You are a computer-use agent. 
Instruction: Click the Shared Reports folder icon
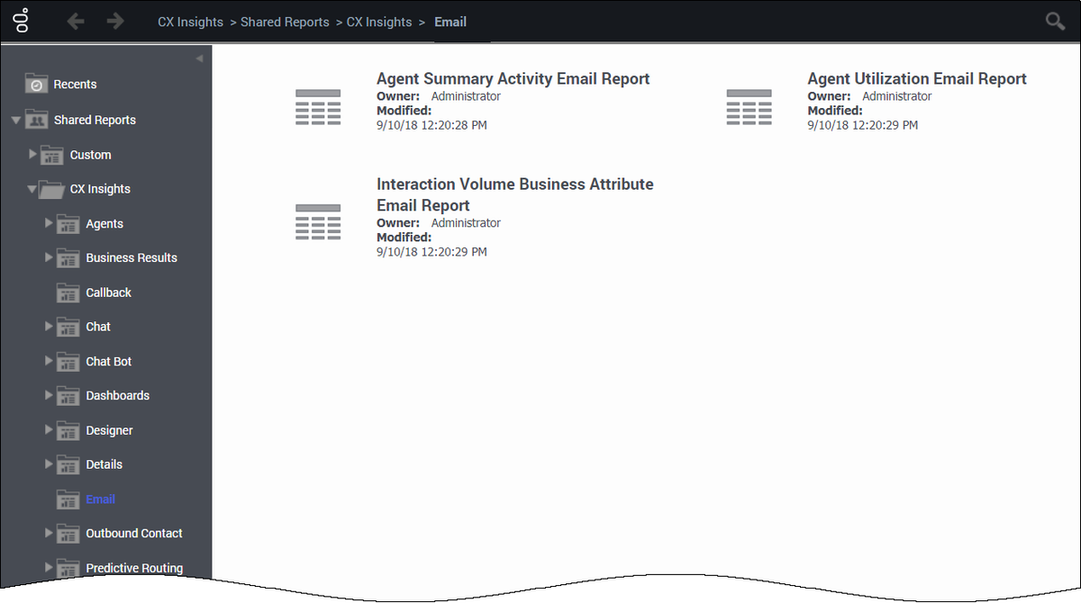(36, 120)
